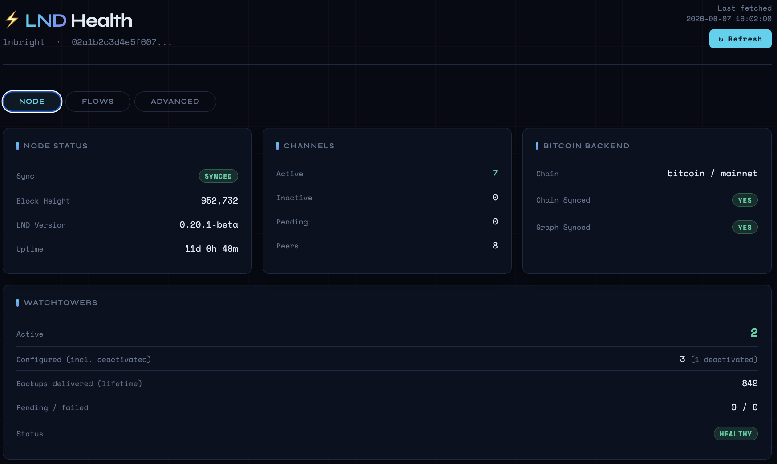Open the ADVANCED tab
The width and height of the screenshot is (777, 464).
tap(175, 102)
